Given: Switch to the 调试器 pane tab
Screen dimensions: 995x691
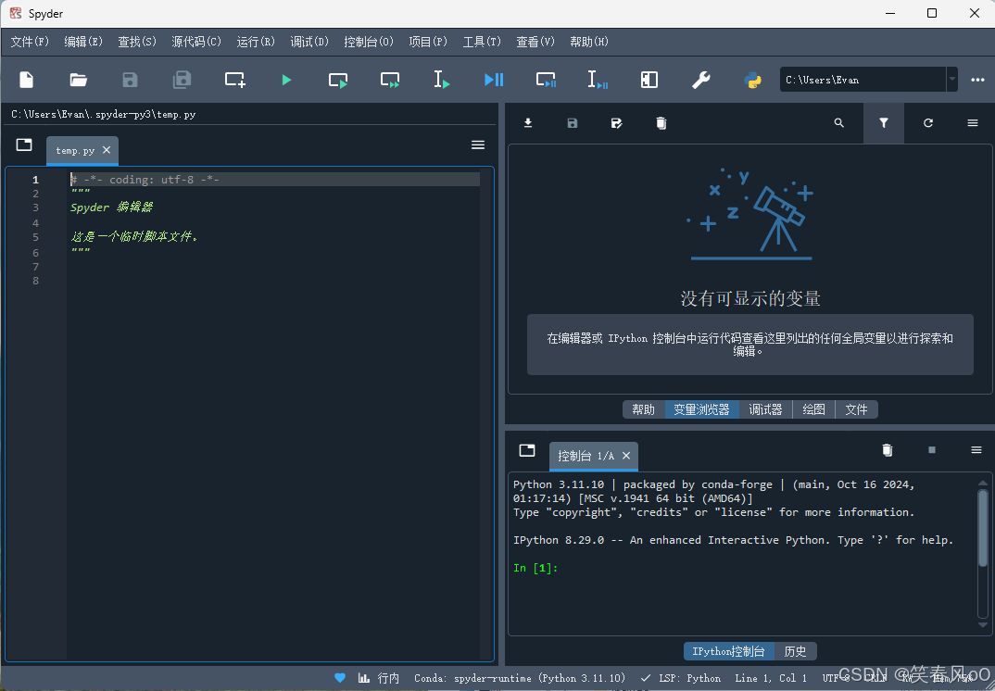Looking at the screenshot, I should [x=765, y=409].
